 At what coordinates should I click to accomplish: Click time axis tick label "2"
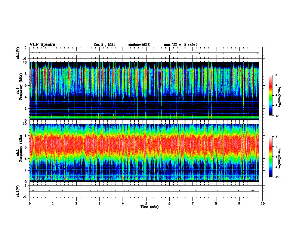76,203
